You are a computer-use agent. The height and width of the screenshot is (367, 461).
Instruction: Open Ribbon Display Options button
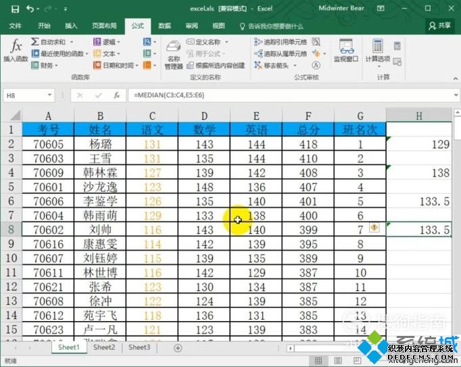[381, 8]
